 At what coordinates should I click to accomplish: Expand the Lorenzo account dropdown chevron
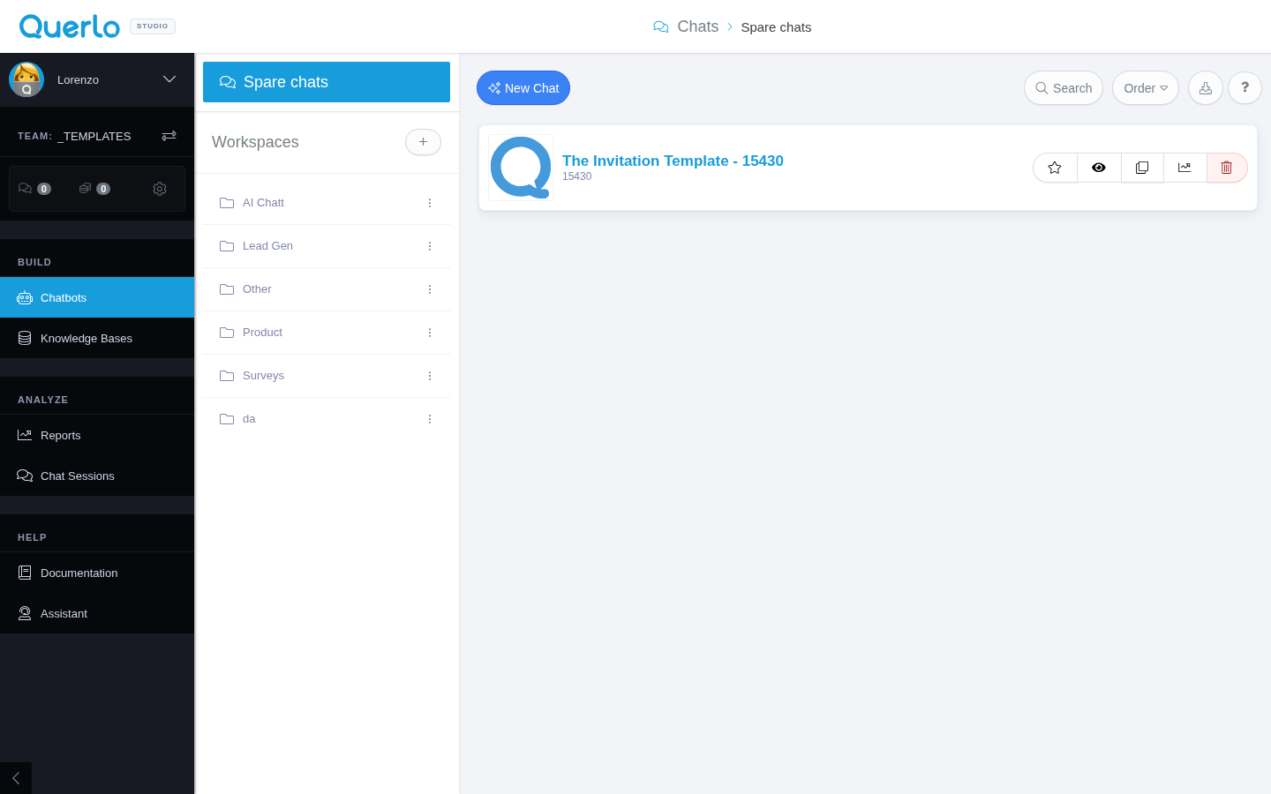(x=169, y=79)
